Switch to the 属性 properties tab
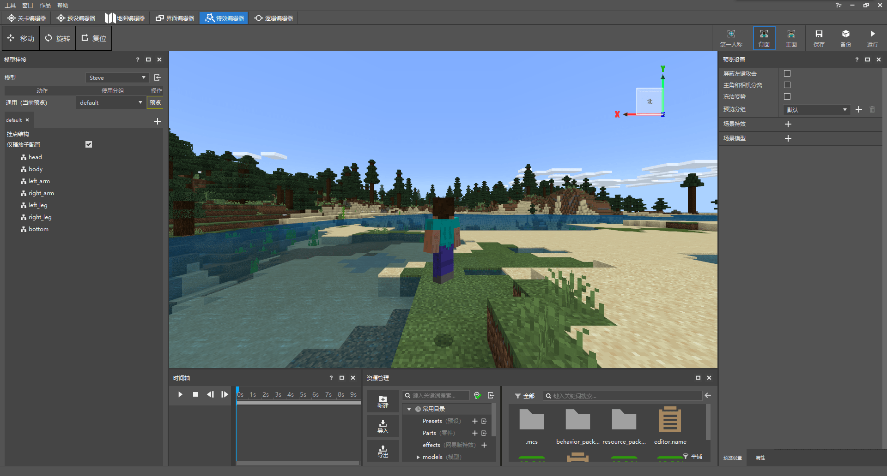The width and height of the screenshot is (887, 476). (760, 458)
